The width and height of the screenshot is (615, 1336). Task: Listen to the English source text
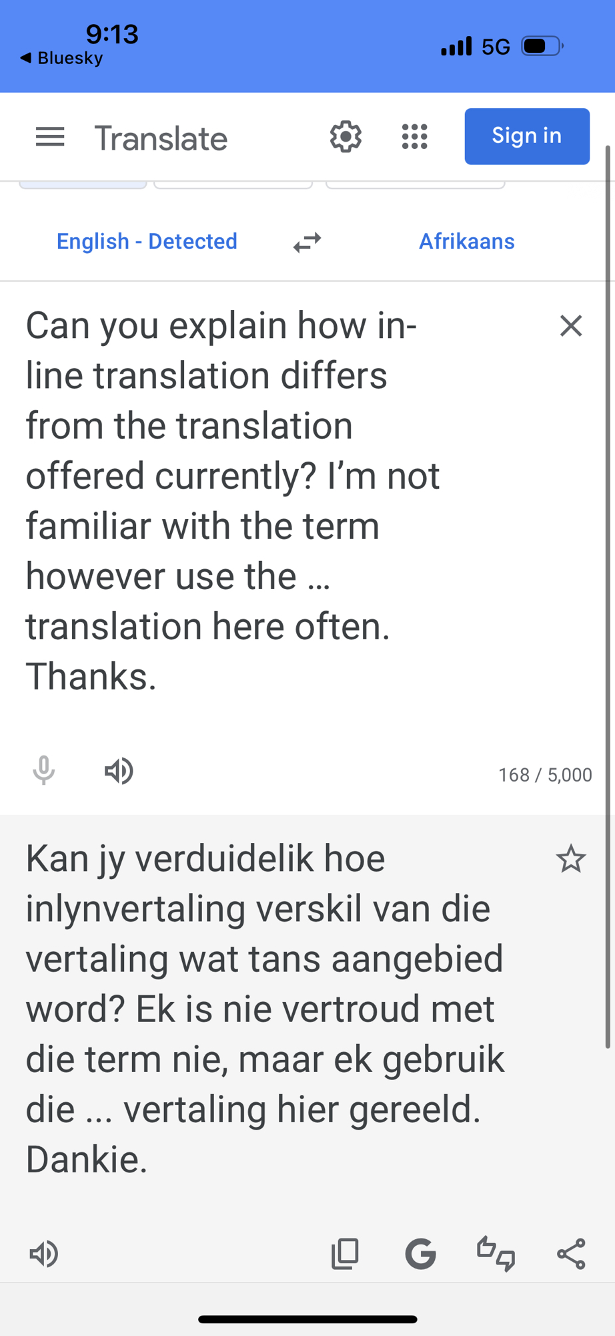point(119,771)
